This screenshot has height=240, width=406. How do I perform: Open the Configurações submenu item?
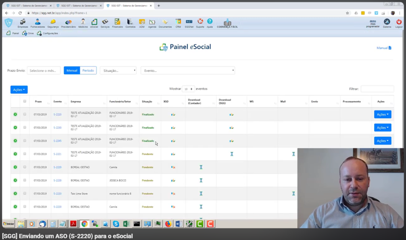[48, 33]
